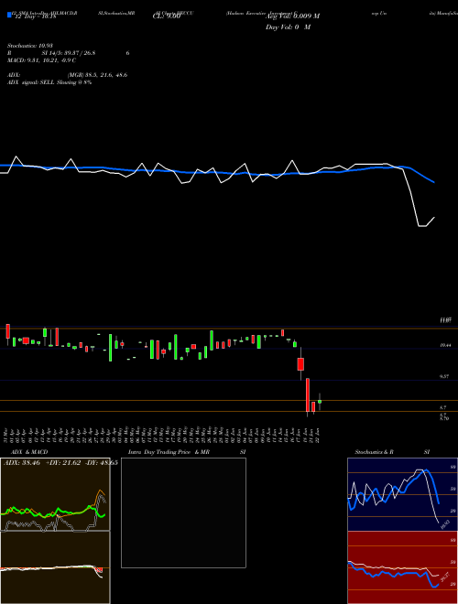Click the '+DY: 21.62' value in panel
This screenshot has height=604, width=458.
62,463
